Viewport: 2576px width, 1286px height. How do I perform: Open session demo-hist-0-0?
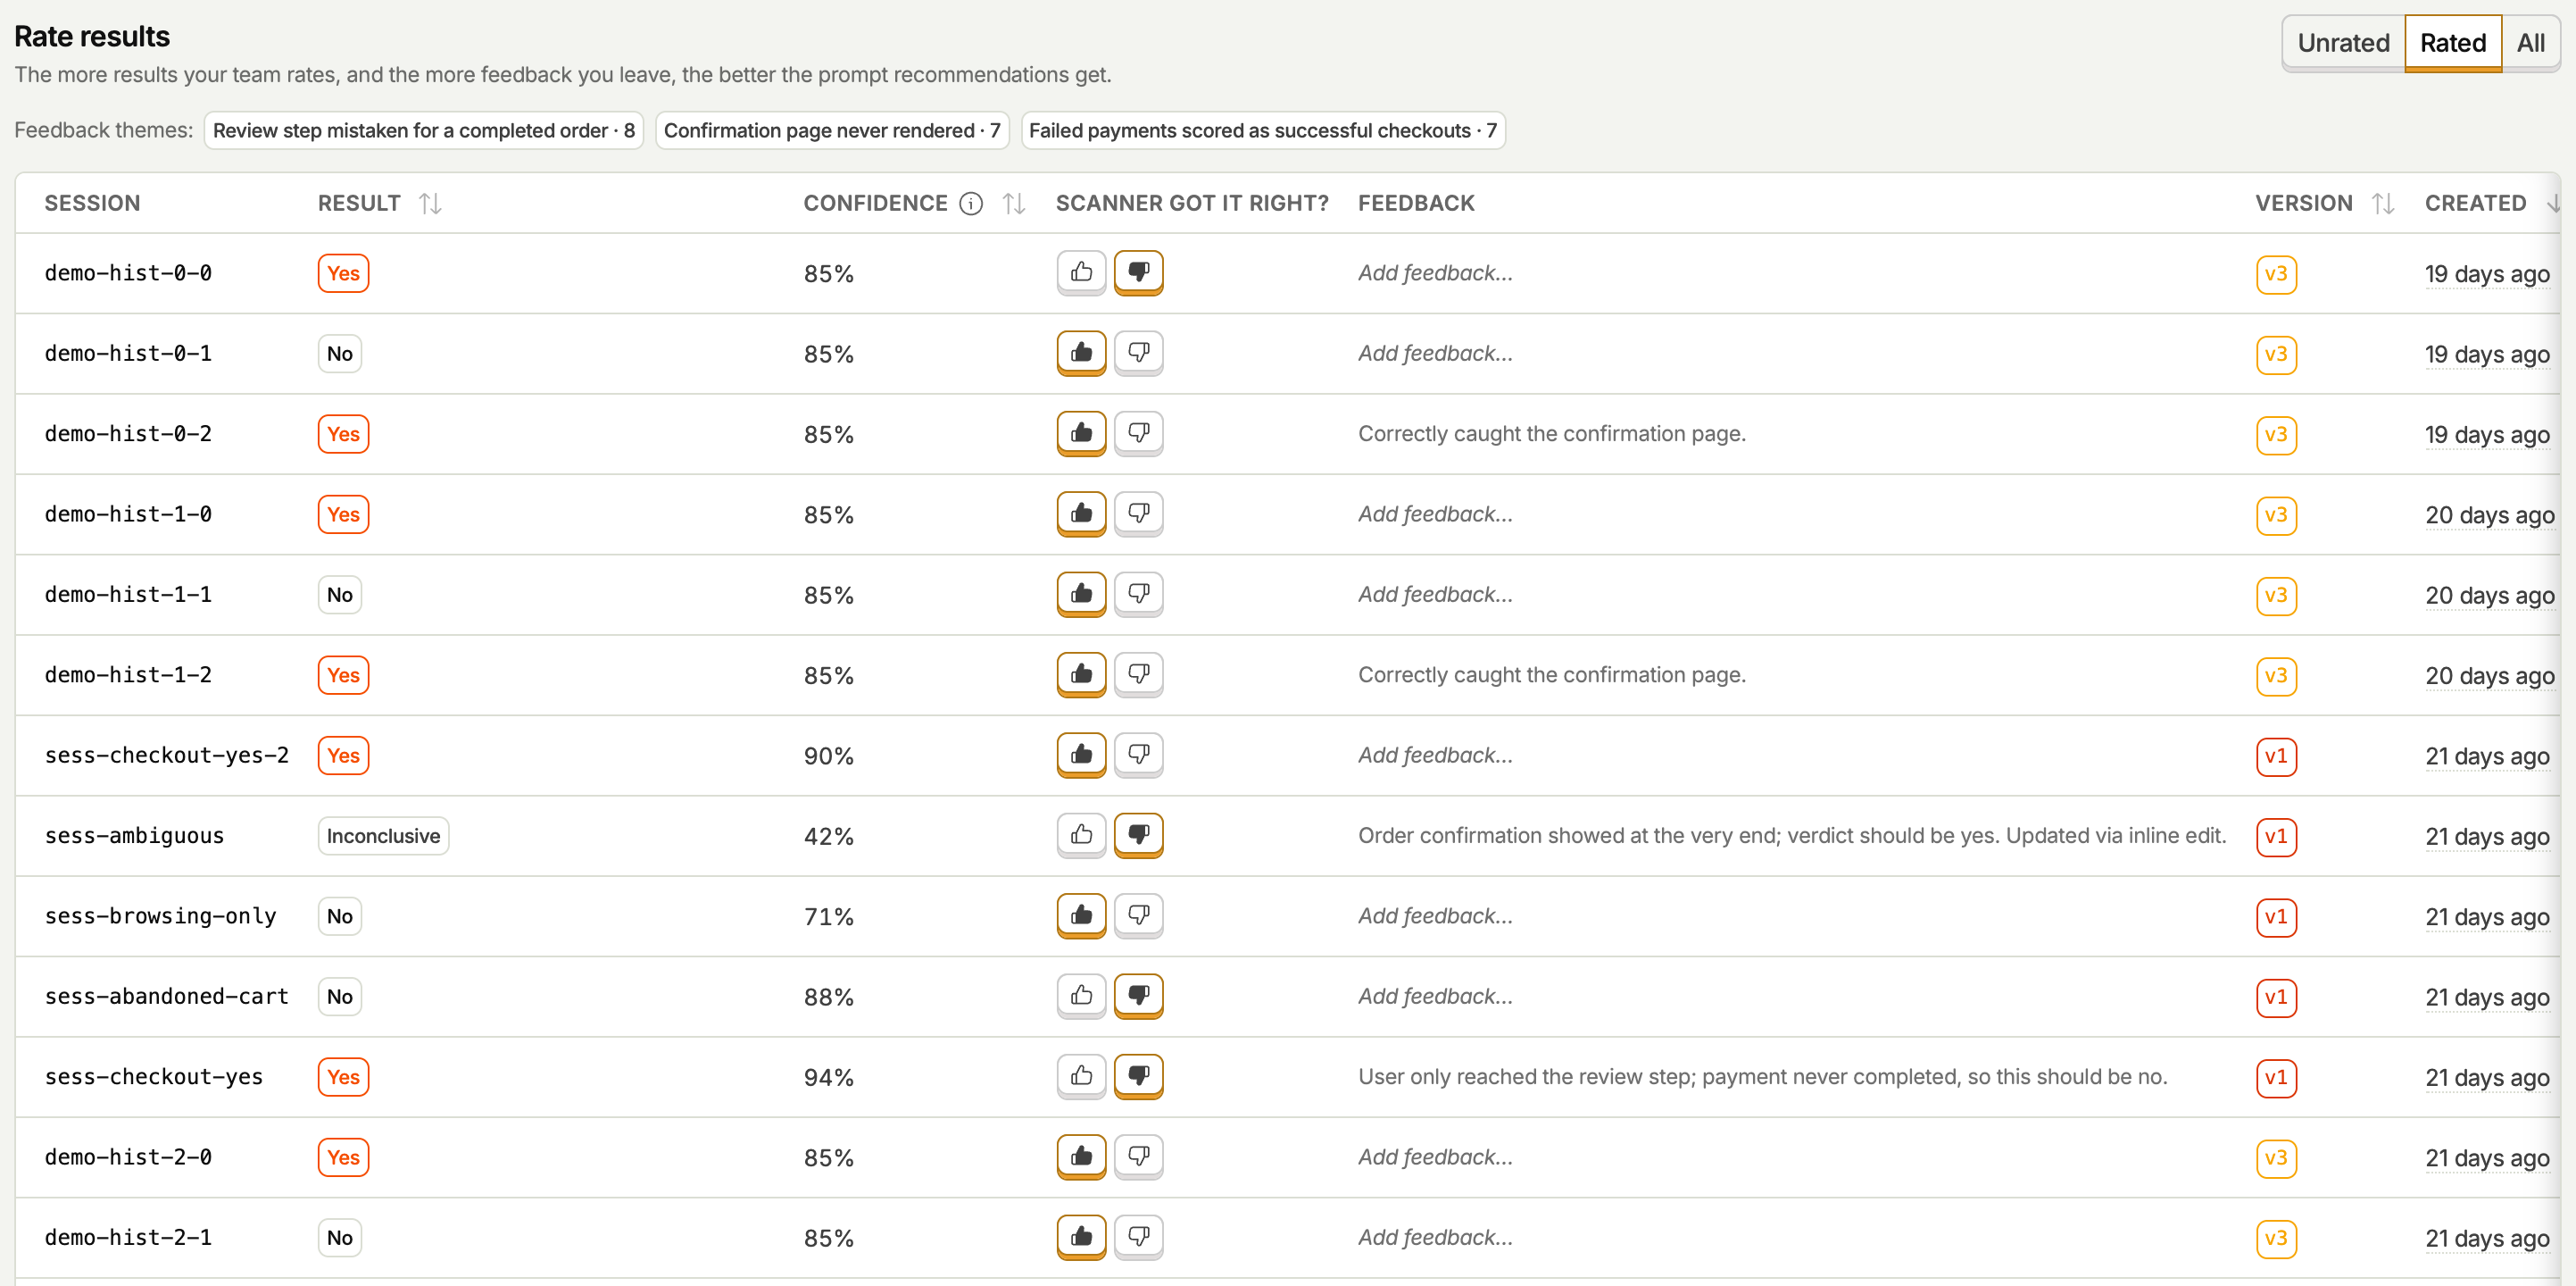tap(128, 272)
